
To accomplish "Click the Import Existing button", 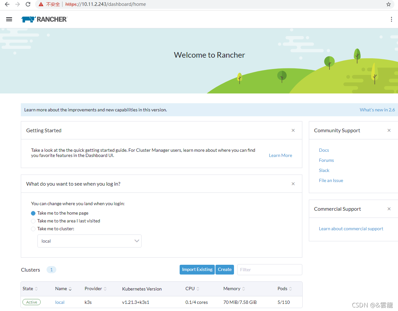I will click(x=197, y=270).
